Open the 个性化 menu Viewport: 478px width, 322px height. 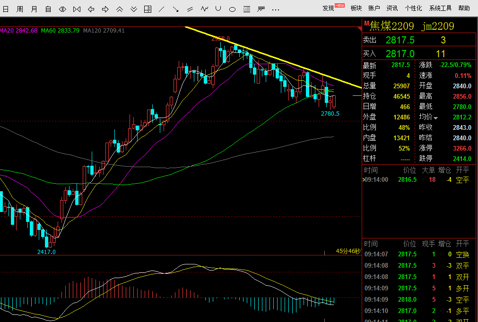(413, 8)
